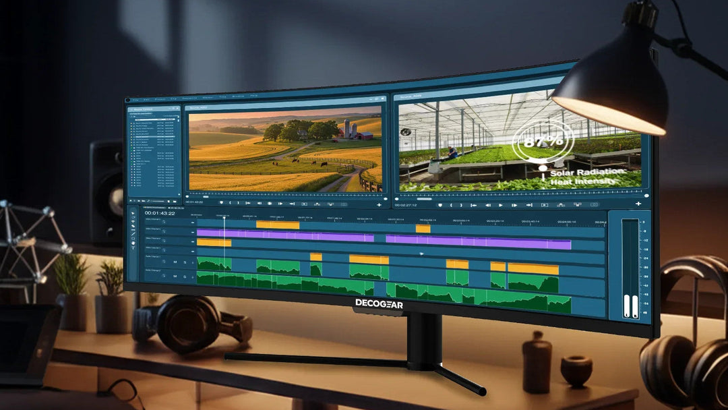Screen dimensions: 728x410
Task: Click the Add Track plus button on the audio track header
Action: tap(192, 262)
